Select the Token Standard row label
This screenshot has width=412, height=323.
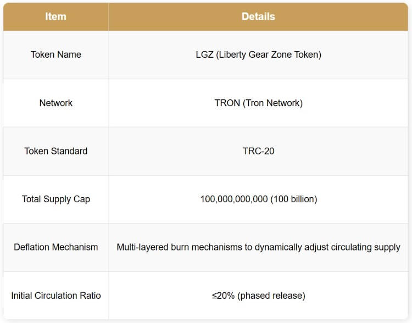[56, 151]
